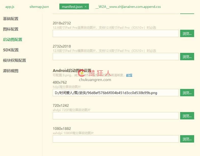
Task: Browse for the 1080x1882 xxhdpi image
Action: point(187,139)
